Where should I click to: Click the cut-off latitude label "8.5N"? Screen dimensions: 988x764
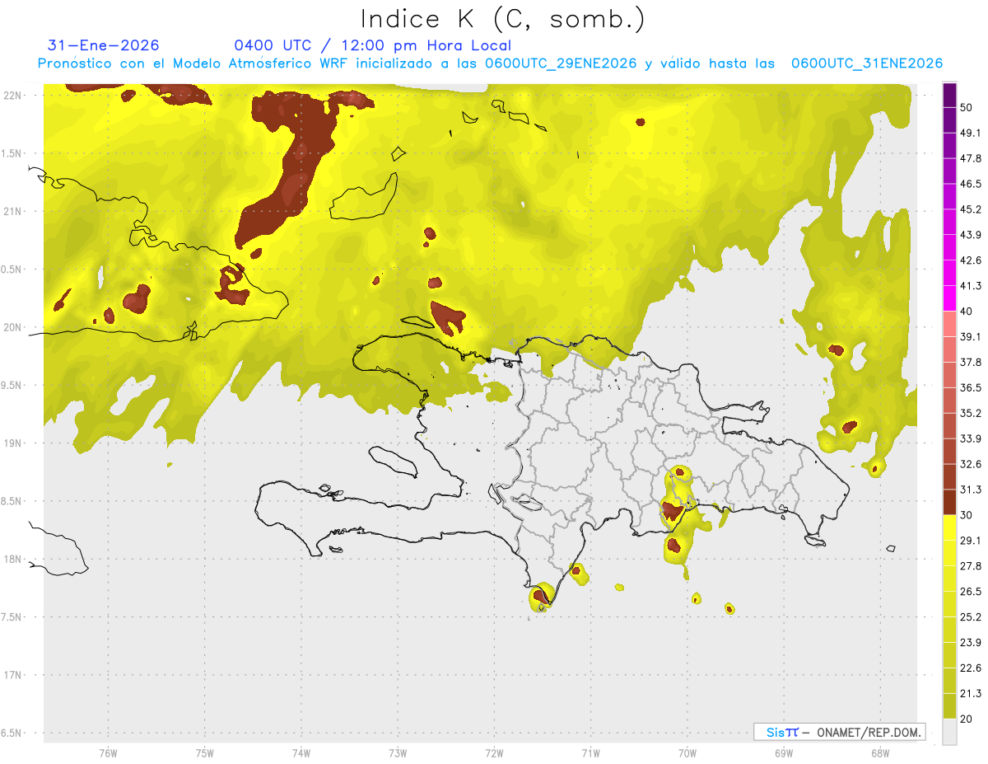point(12,501)
